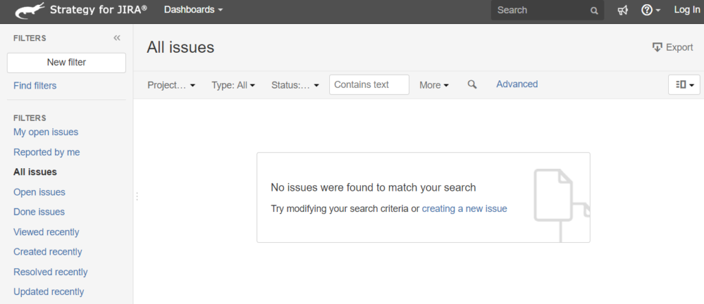Open the Status filter dropdown
The width and height of the screenshot is (704, 304).
[x=295, y=85]
